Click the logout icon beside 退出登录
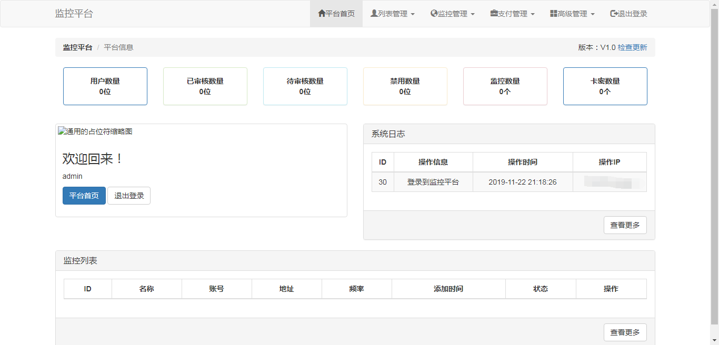The height and width of the screenshot is (345, 719). click(613, 14)
